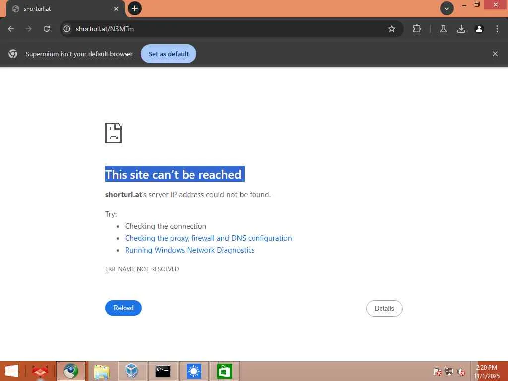
Task: Select the shorturl.at tab
Action: [x=65, y=9]
